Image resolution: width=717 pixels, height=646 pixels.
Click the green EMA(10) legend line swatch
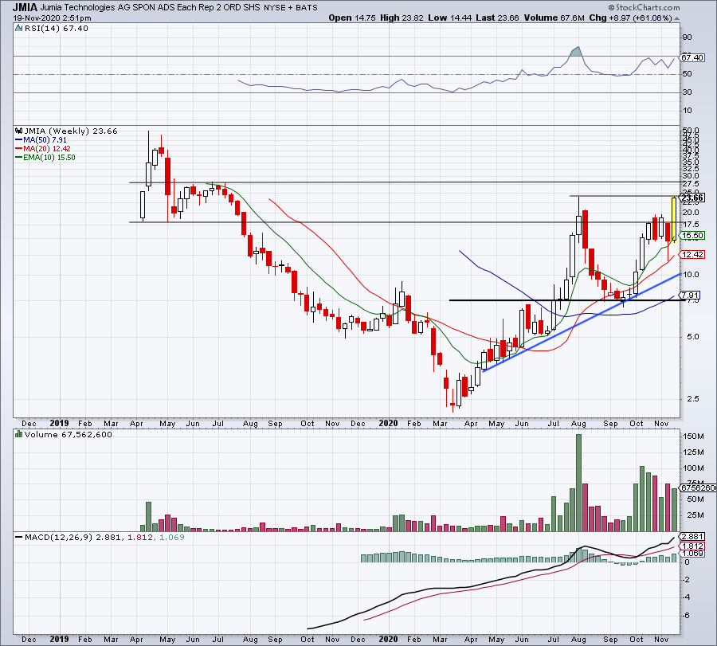tap(19, 157)
